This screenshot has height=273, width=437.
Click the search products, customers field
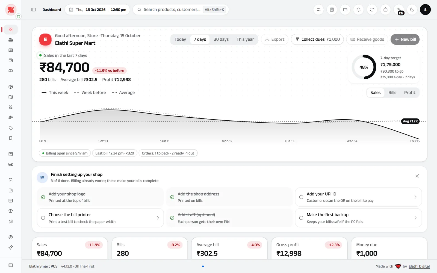181,10
